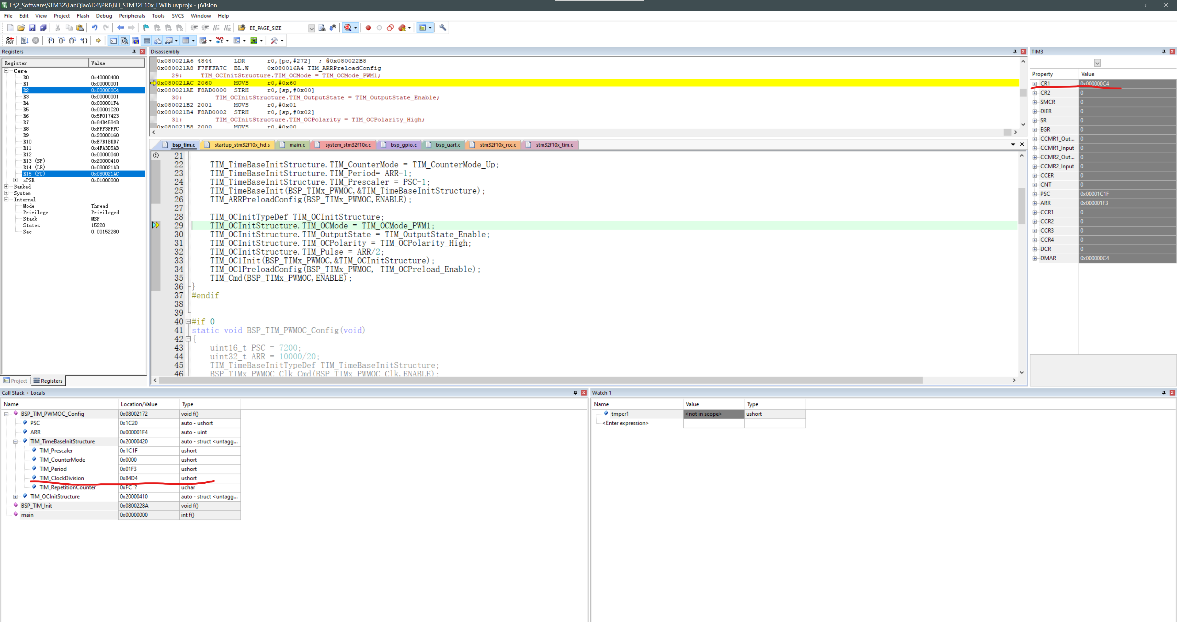Close the TIM3 panel

(x=1172, y=51)
